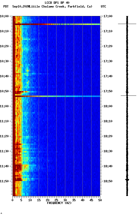The height and width of the screenshot is (216, 138).
Task: Click the '17:30' UTC time label
Action: (108, 61)
